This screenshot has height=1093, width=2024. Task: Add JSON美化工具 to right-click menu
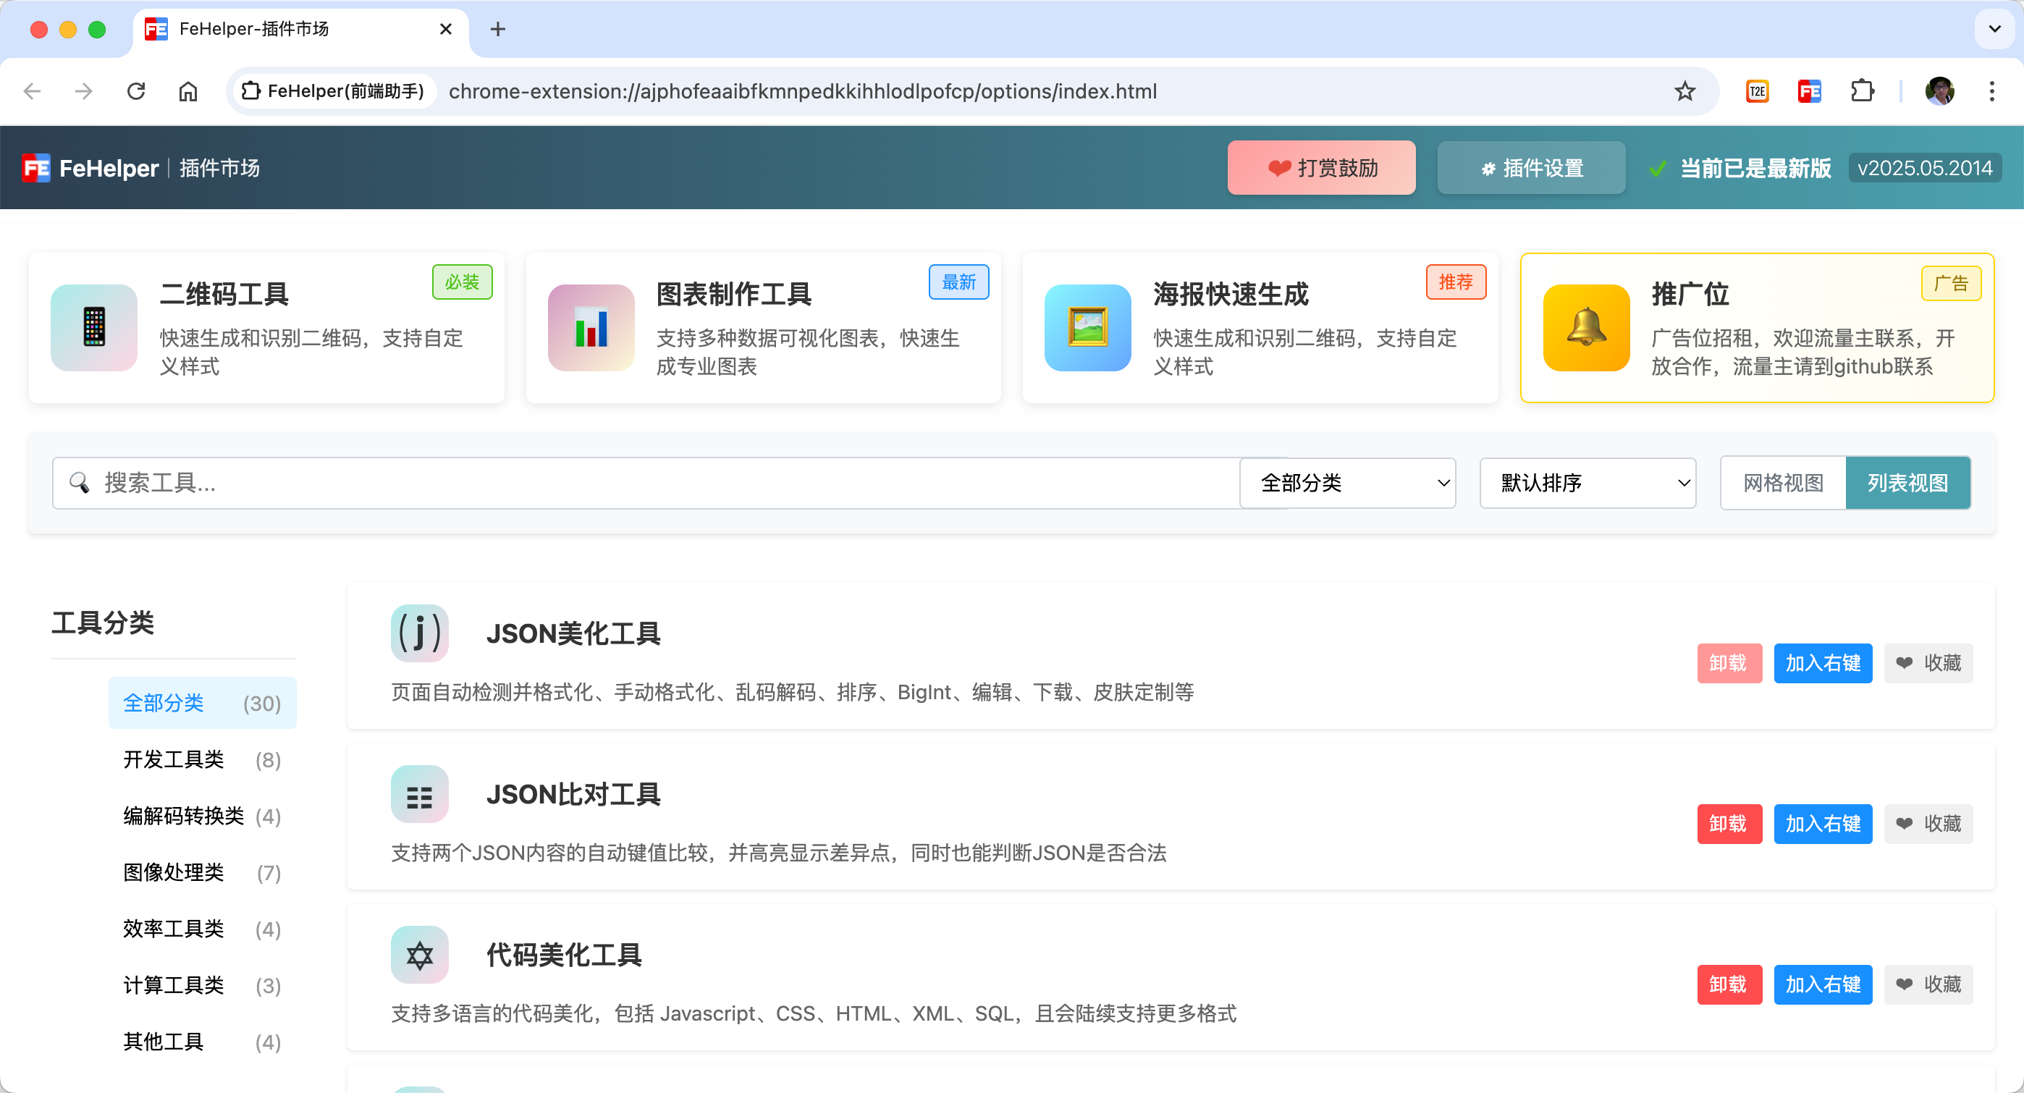coord(1823,663)
